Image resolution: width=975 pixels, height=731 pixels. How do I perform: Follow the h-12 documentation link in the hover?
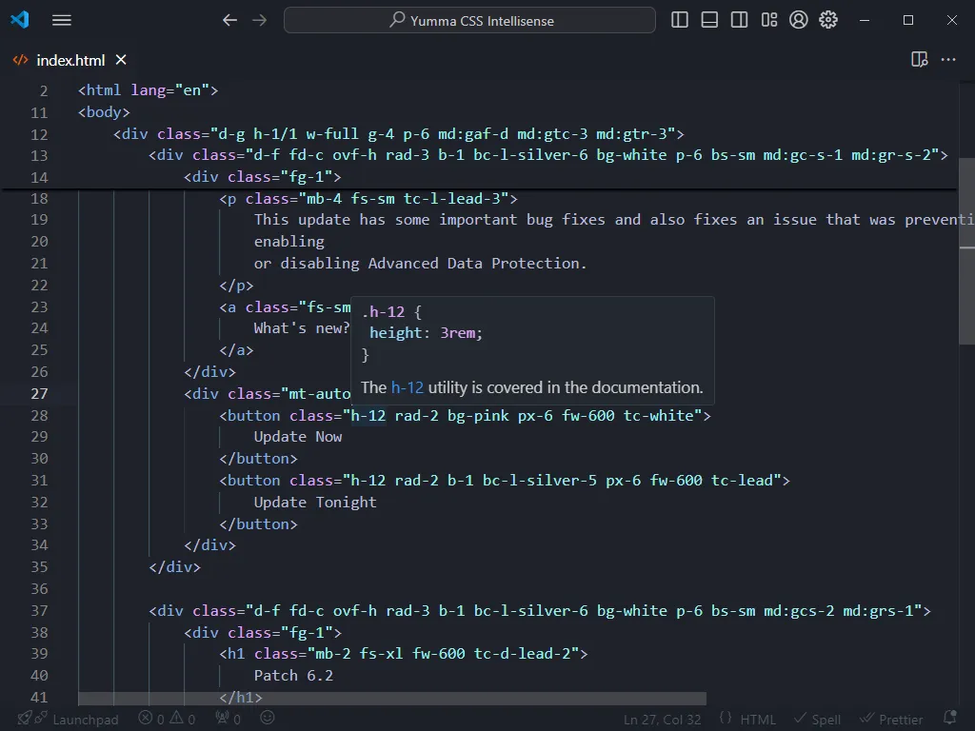[408, 388]
